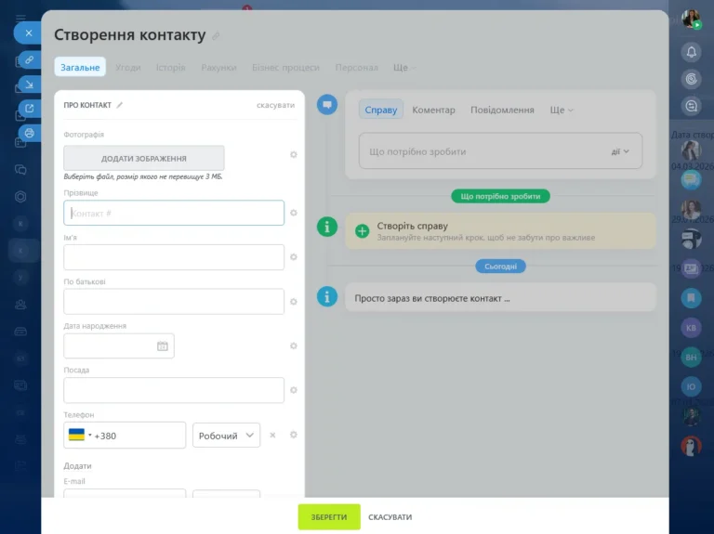Open gear settings for the Прізвище field

[294, 213]
